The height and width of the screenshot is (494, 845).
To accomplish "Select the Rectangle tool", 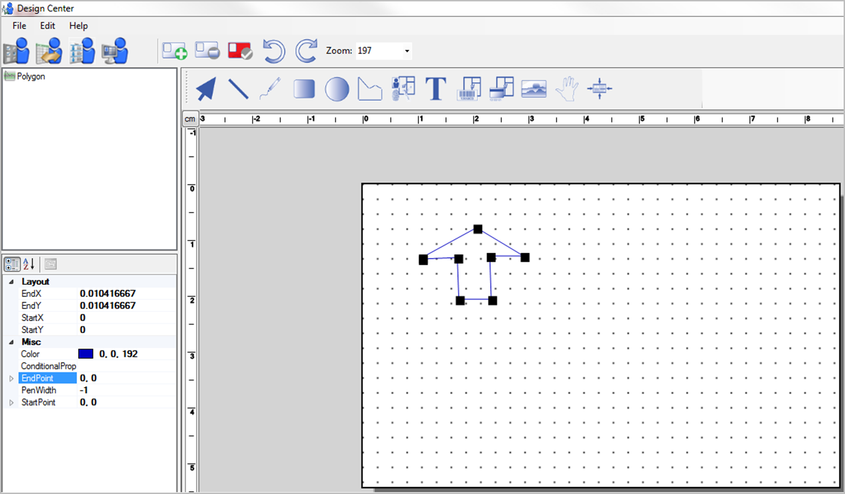I will [x=304, y=89].
